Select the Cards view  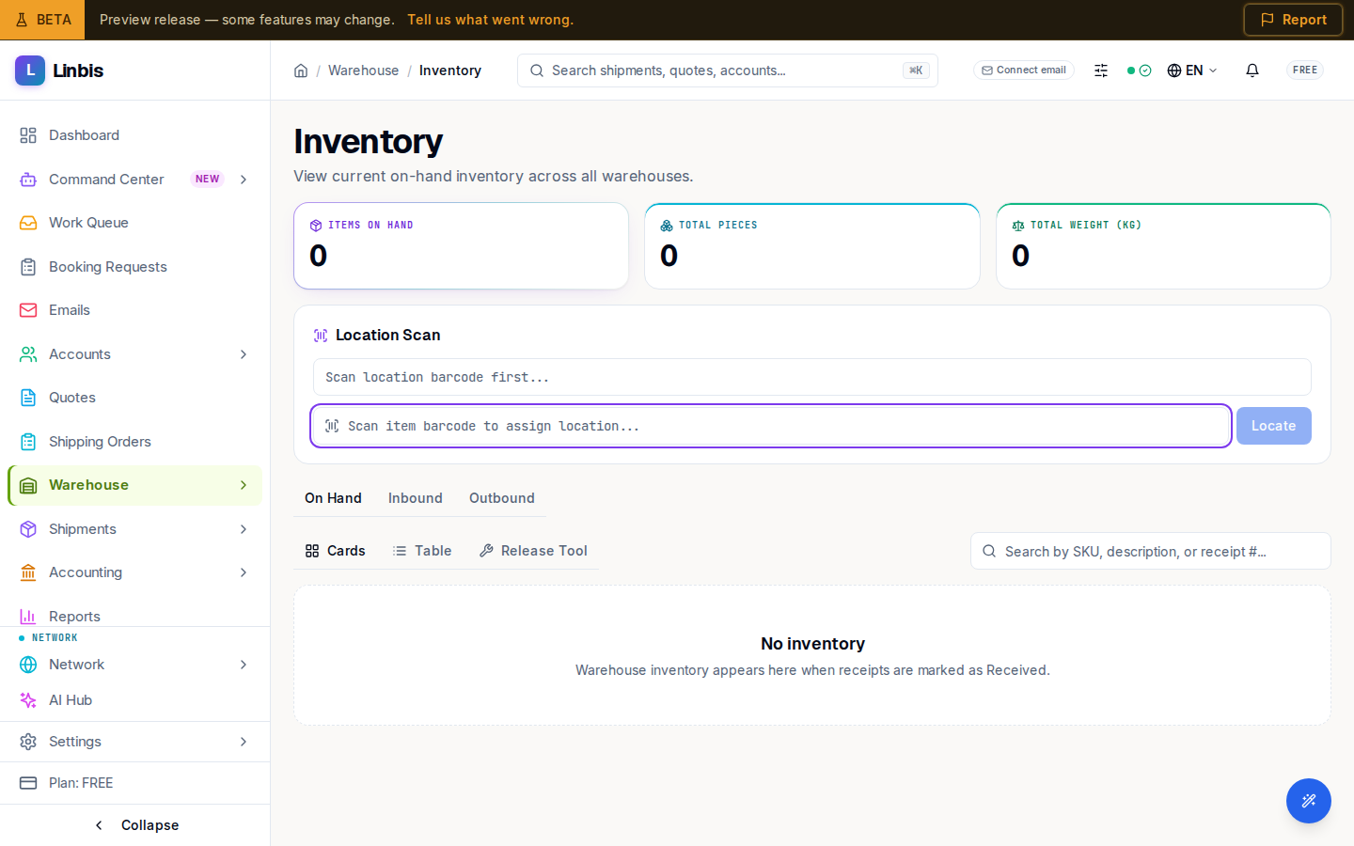[x=336, y=551]
